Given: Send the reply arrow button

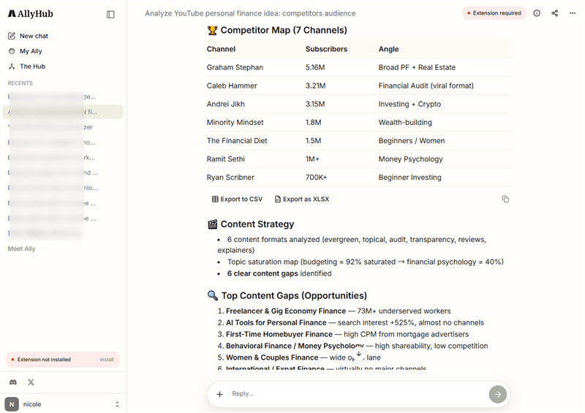Looking at the screenshot, I should tap(498, 394).
